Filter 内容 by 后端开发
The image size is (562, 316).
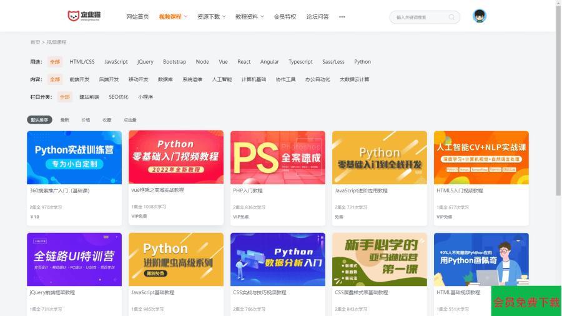tap(109, 79)
